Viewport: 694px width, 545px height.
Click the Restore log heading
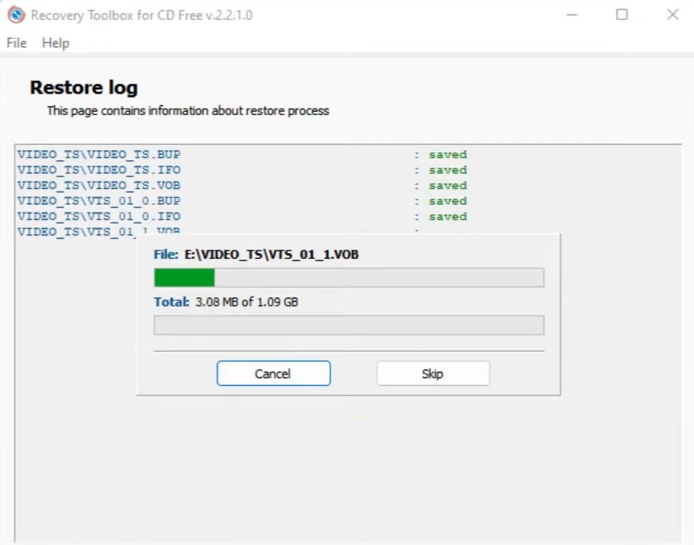83,88
